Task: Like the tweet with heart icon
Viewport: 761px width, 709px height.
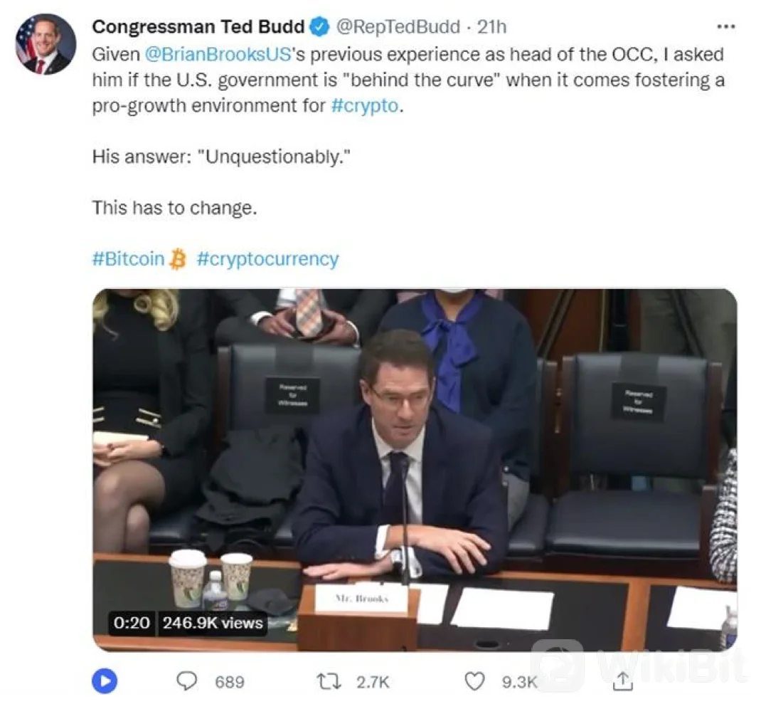Action: tap(474, 681)
